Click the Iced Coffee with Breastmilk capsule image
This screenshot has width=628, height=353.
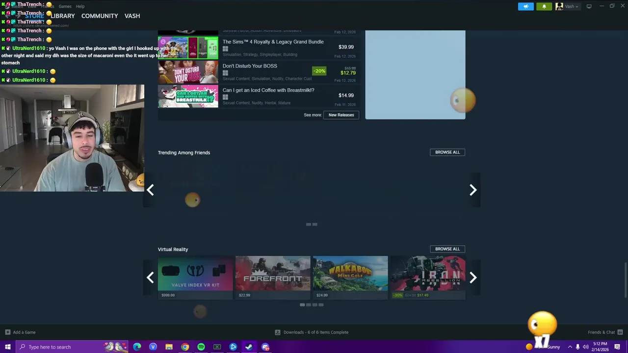tap(188, 96)
